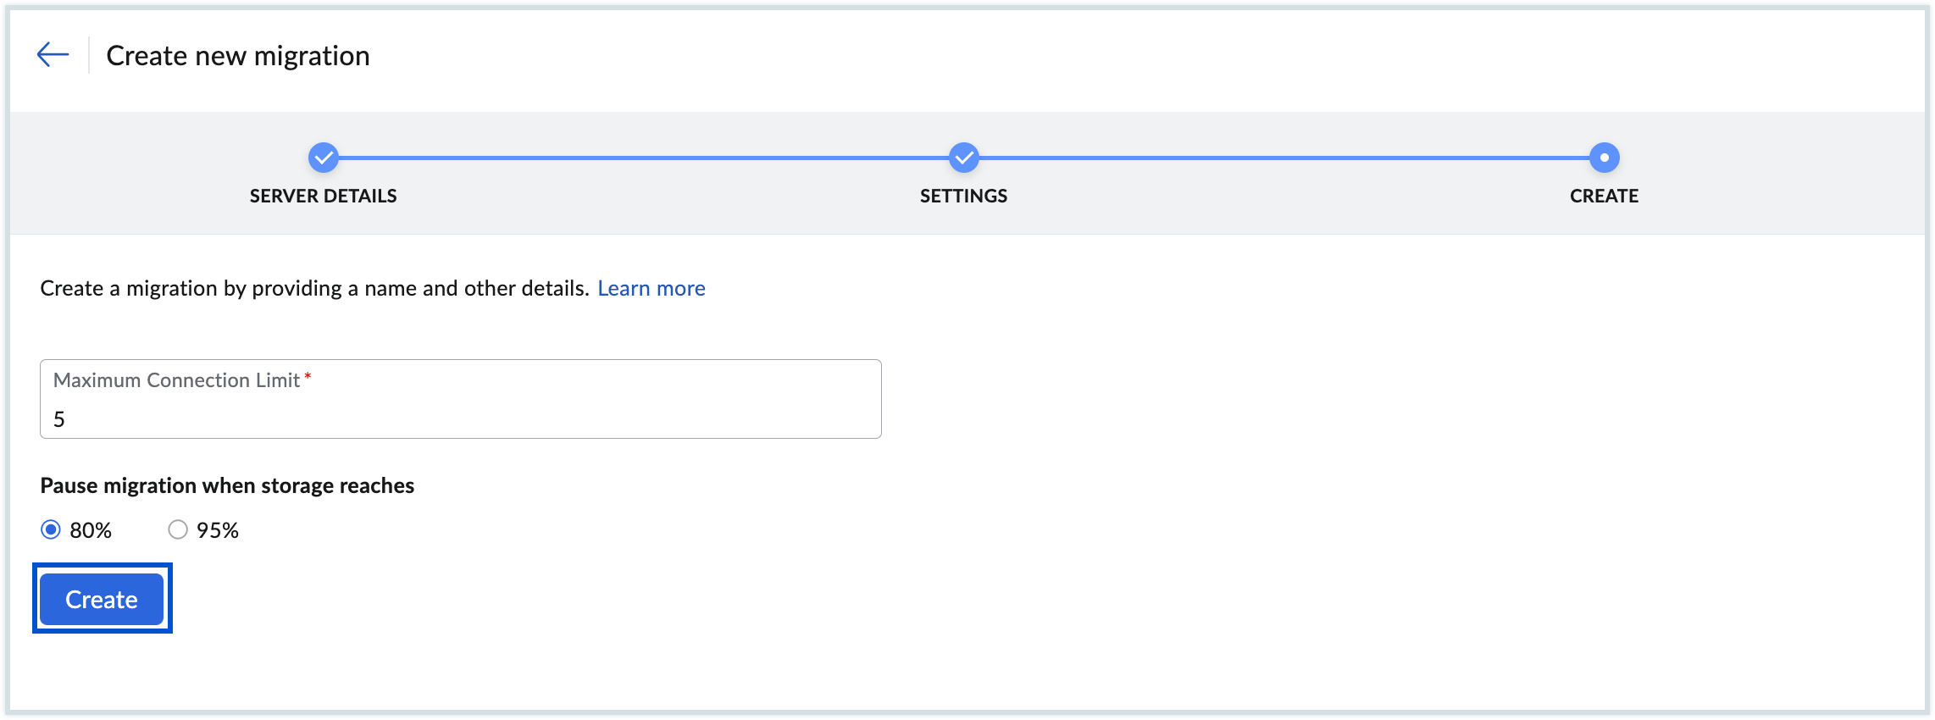Click the Create step circle indicator

(x=1604, y=158)
